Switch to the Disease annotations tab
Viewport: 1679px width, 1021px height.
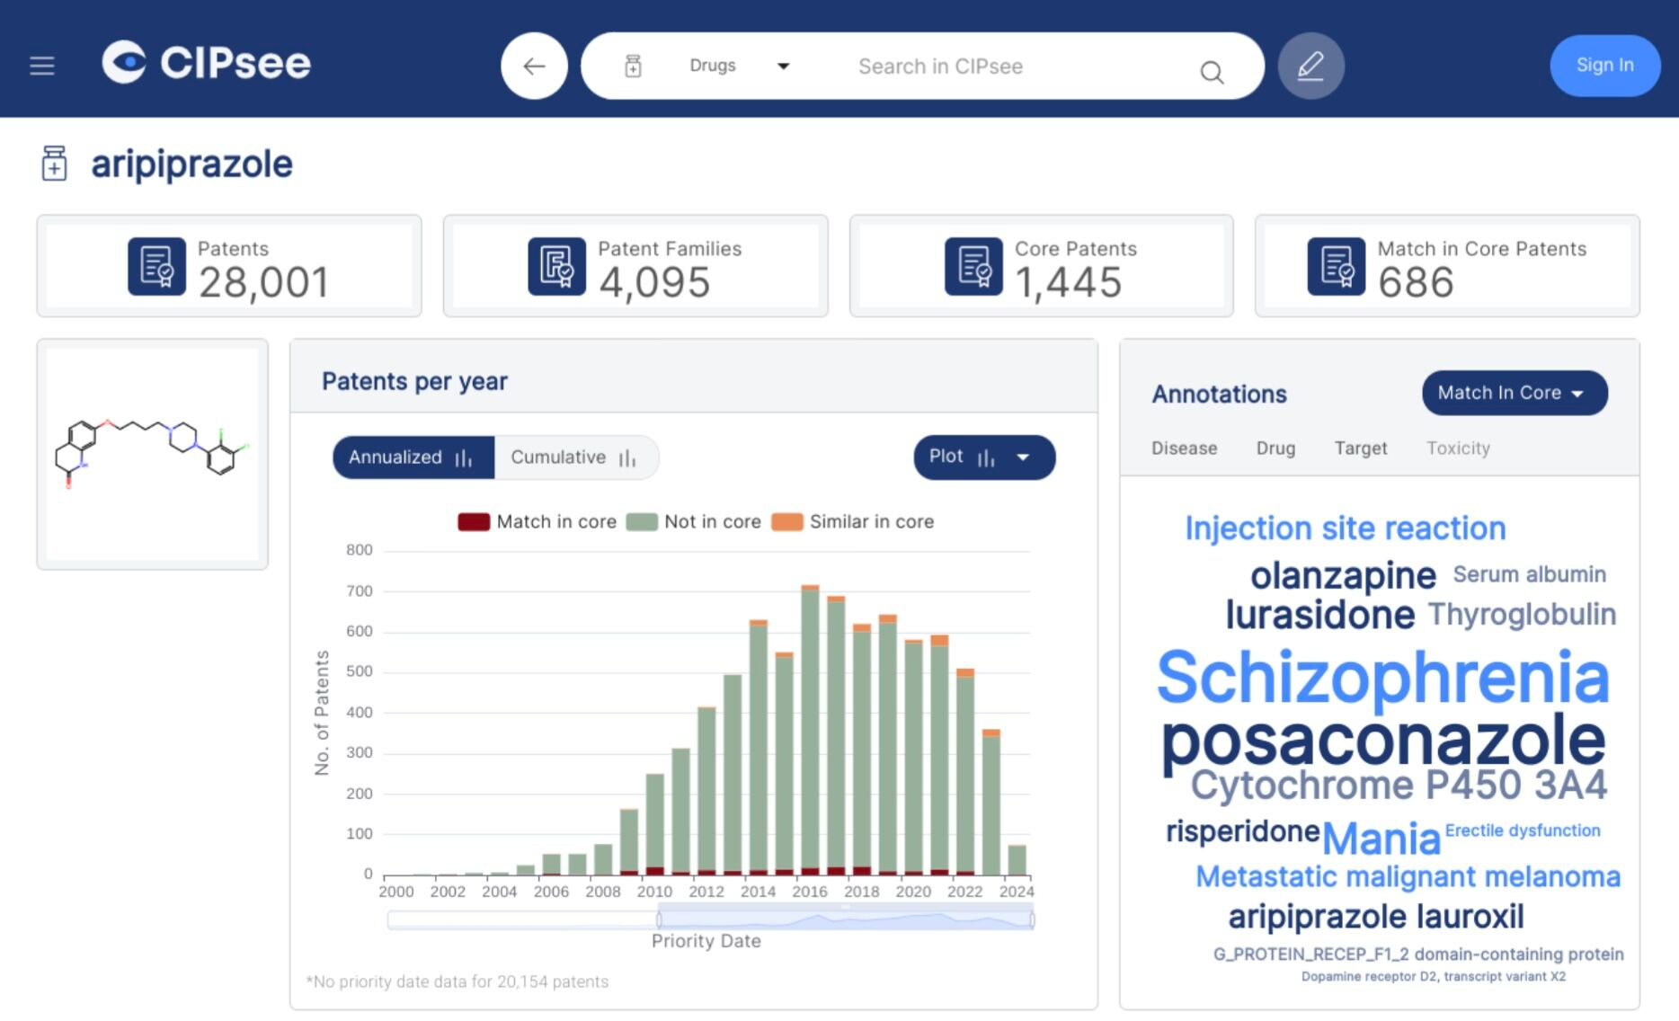click(x=1184, y=448)
